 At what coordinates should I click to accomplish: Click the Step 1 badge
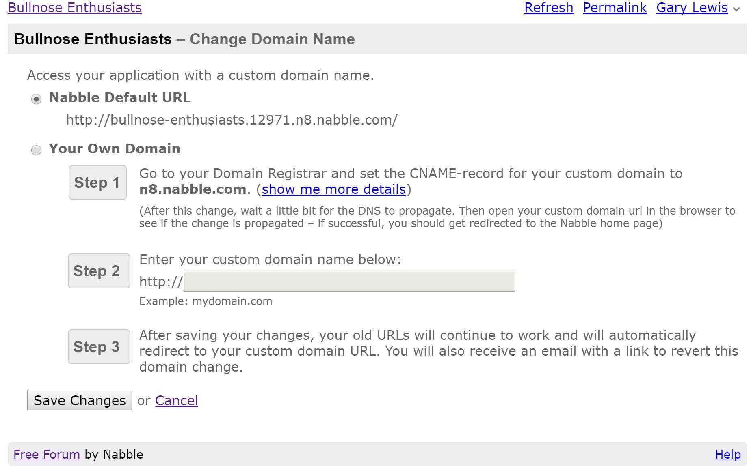97,183
